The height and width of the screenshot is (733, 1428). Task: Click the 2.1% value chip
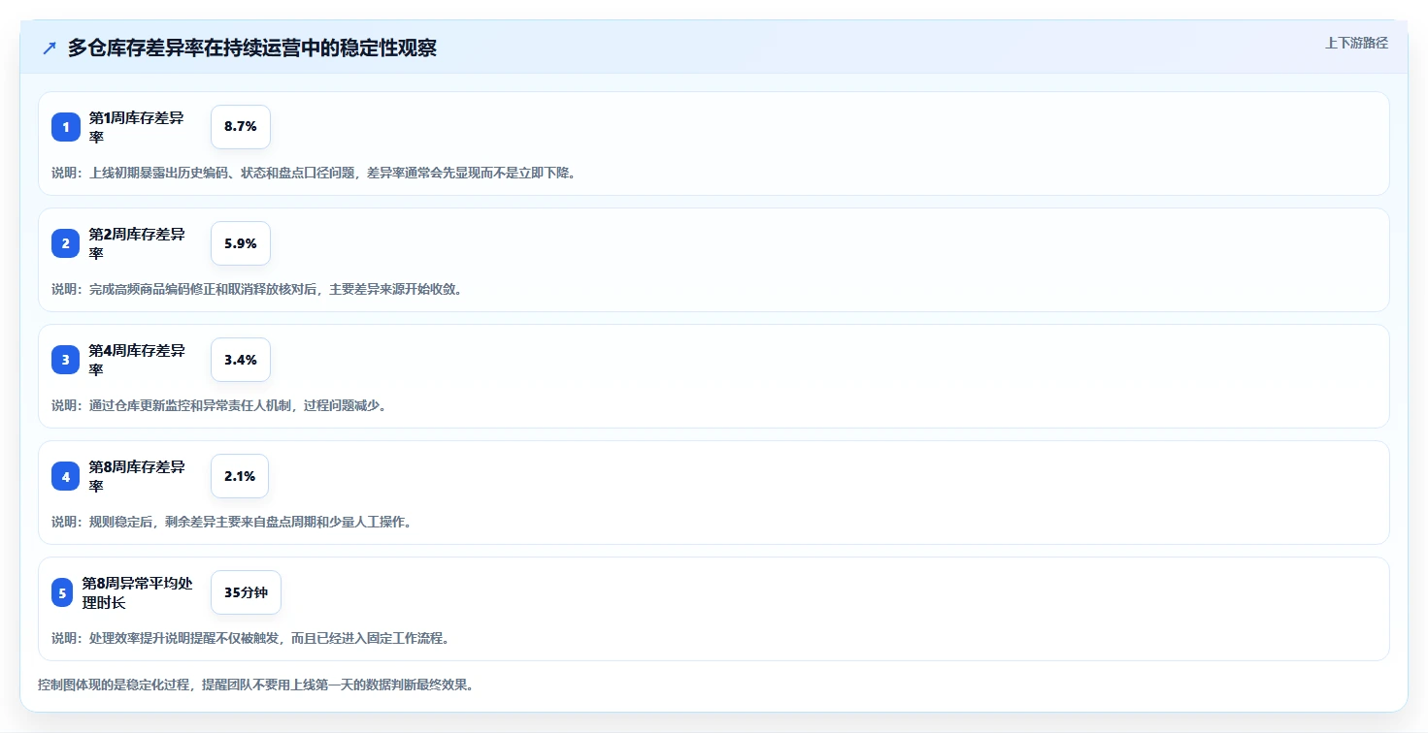(x=240, y=476)
